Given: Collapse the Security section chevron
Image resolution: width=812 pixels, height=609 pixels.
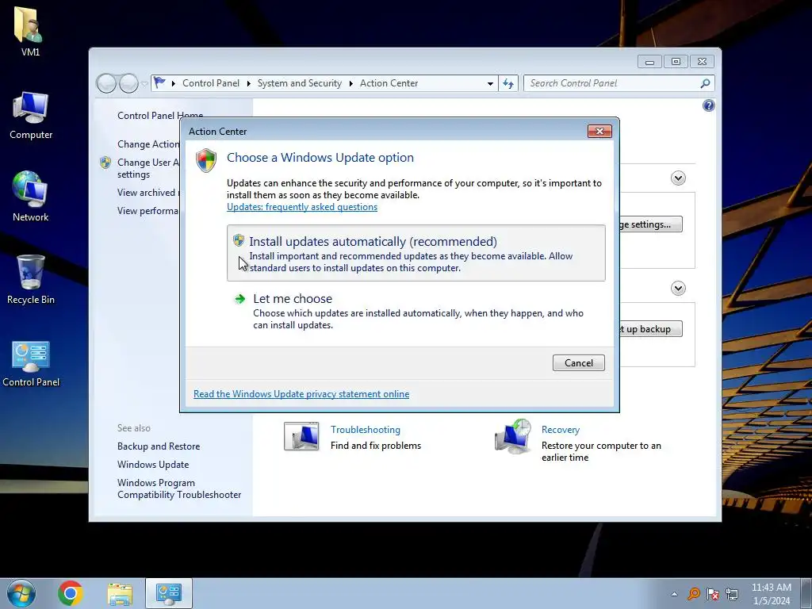Looking at the screenshot, I should tap(678, 178).
